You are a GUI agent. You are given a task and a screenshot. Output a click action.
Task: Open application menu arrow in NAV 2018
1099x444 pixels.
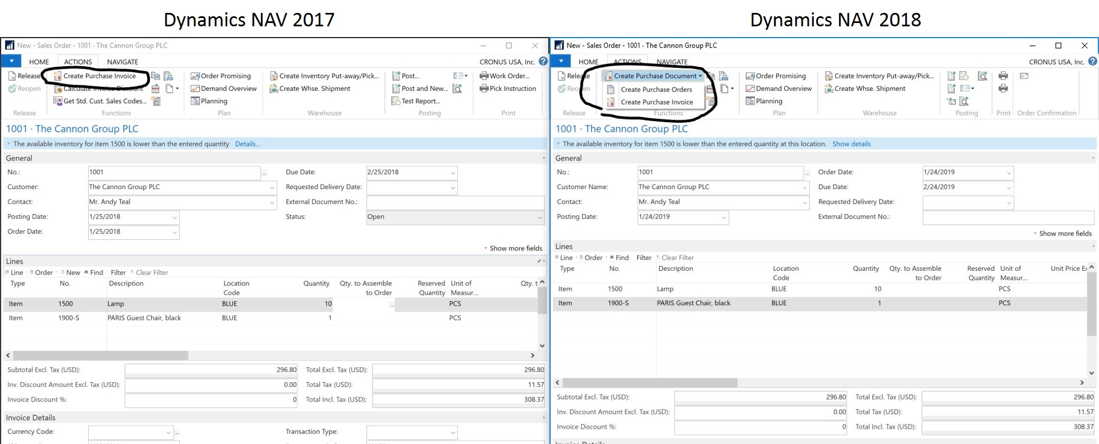pyautogui.click(x=561, y=61)
